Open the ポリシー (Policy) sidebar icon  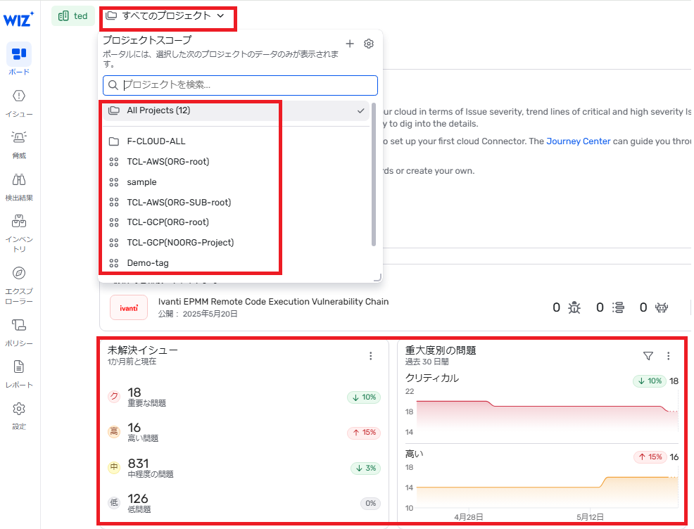coord(19,325)
